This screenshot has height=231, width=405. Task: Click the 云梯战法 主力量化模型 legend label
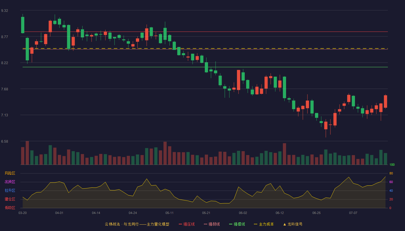point(137,224)
